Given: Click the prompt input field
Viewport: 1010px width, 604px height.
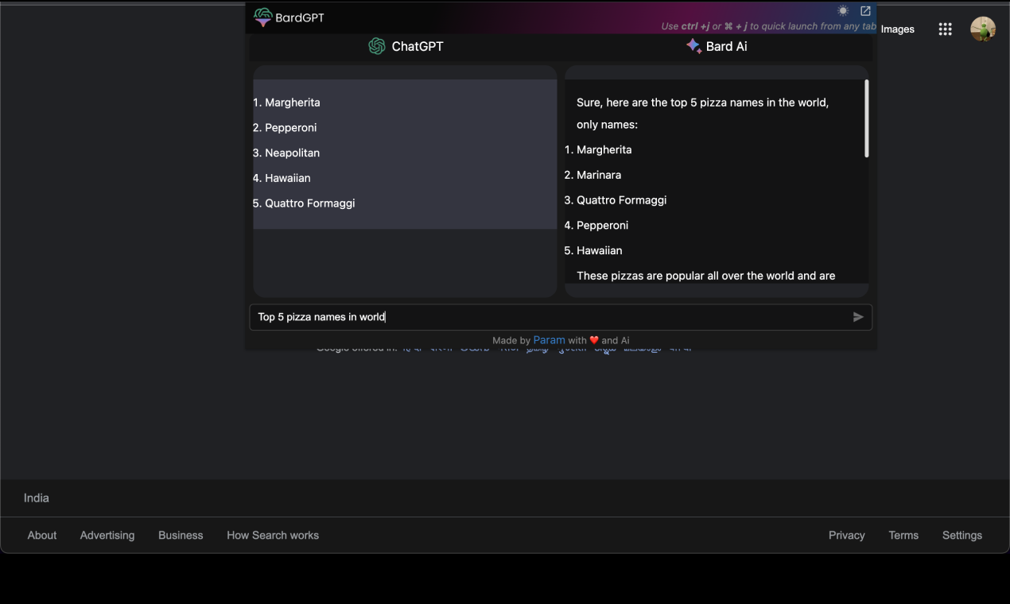Looking at the screenshot, I should pos(561,317).
